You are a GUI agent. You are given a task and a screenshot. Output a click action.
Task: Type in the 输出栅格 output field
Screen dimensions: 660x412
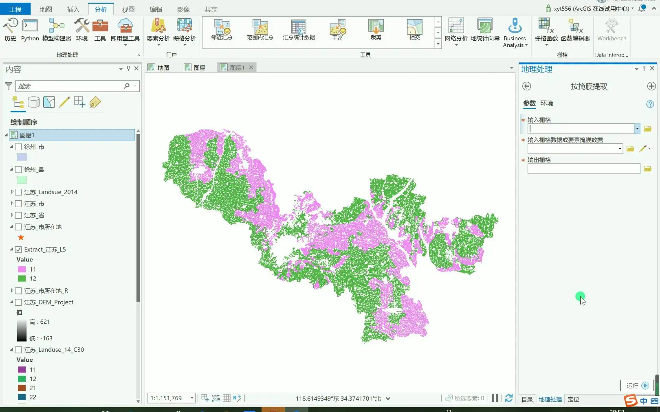pos(583,169)
